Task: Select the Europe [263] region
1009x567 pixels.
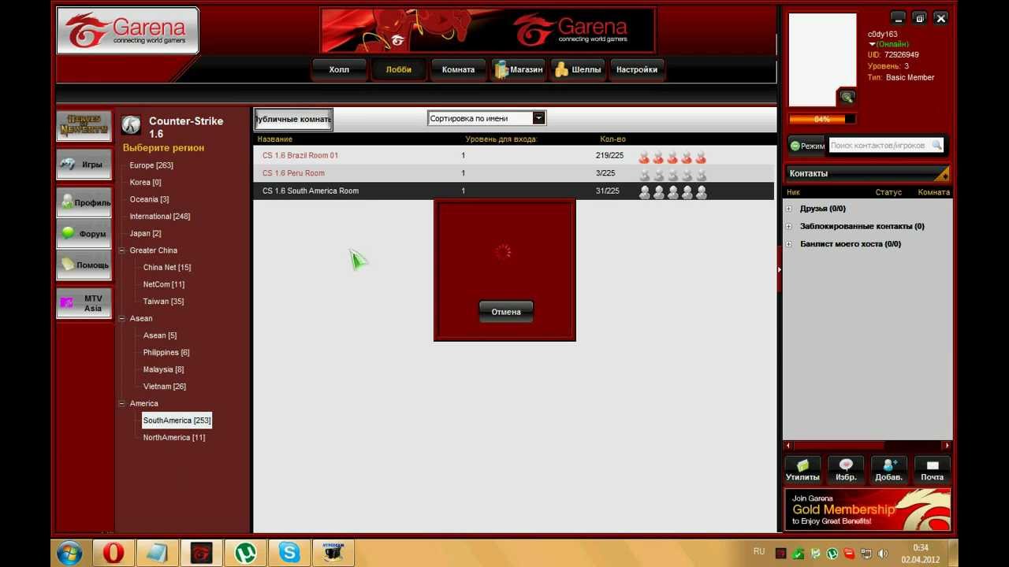Action: coord(151,165)
